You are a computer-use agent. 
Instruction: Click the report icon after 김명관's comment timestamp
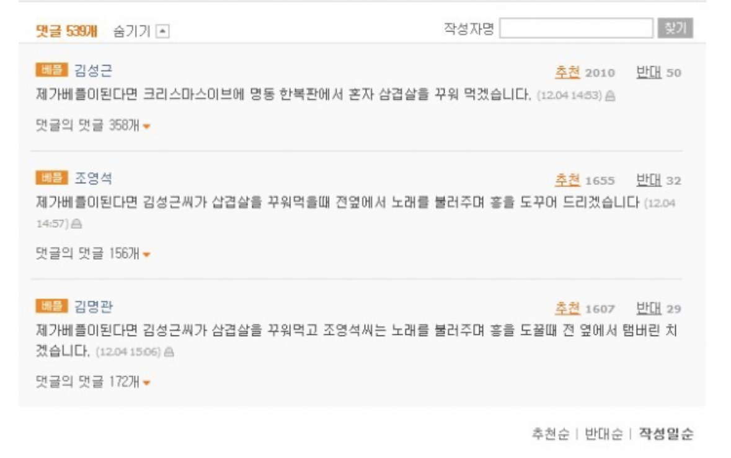[169, 352]
